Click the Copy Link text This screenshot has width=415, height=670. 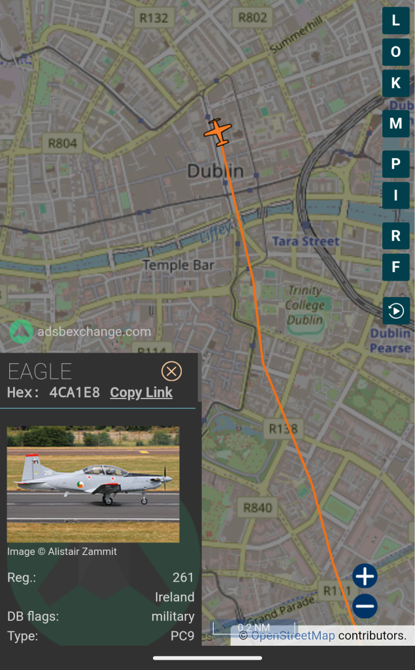(x=141, y=393)
